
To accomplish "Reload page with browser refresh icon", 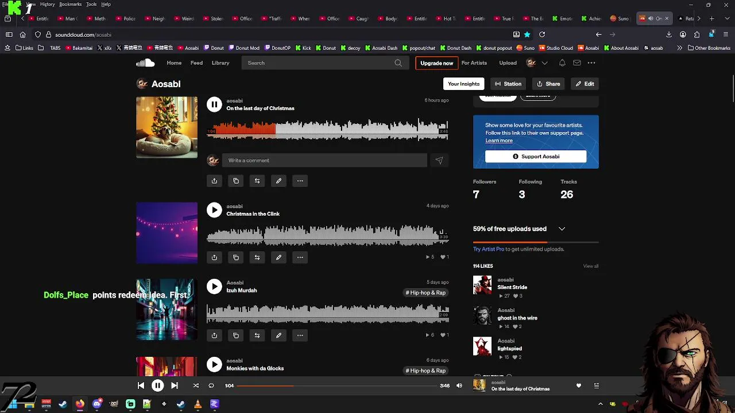I will coord(542,34).
